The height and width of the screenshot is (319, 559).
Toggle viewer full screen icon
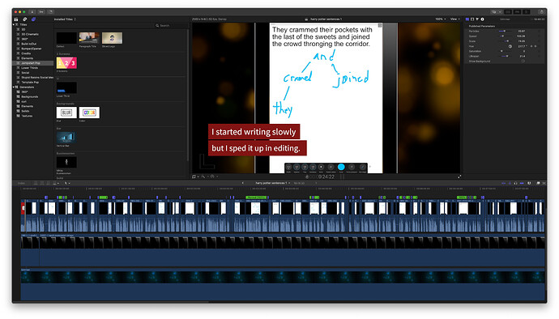(459, 177)
